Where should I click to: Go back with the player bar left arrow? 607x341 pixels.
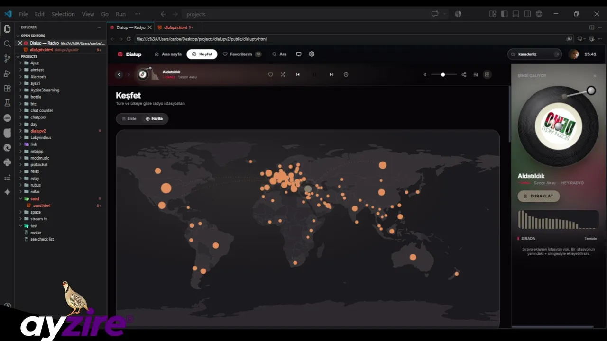tap(119, 74)
